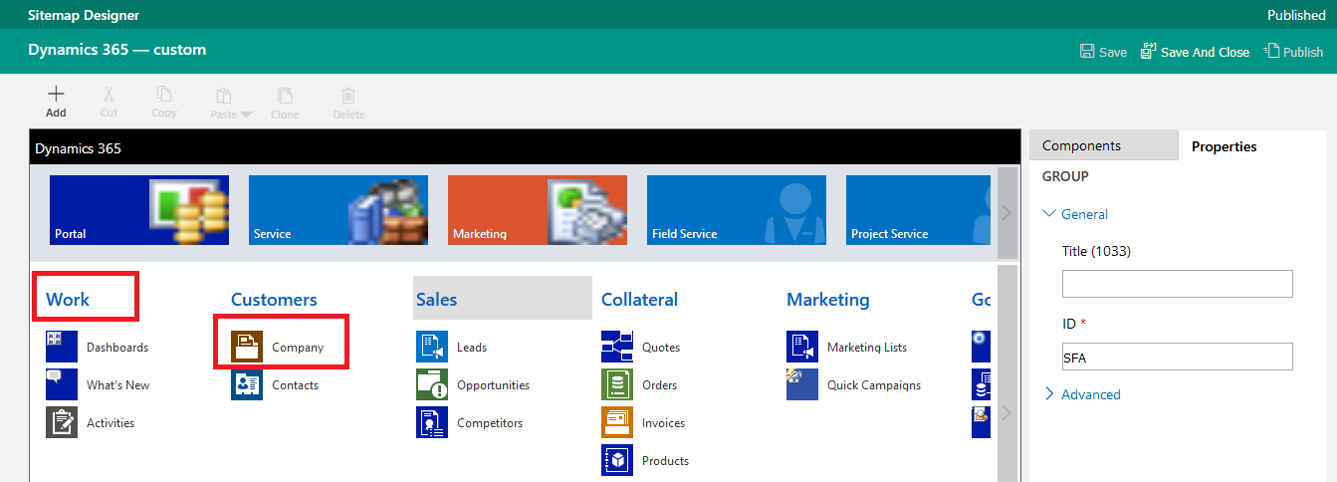Screen dimensions: 1337x482
Task: Click the What's New icon
Action: [62, 384]
